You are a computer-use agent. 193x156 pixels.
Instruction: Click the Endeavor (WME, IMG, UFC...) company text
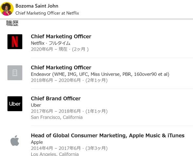pyautogui.click(x=100, y=74)
